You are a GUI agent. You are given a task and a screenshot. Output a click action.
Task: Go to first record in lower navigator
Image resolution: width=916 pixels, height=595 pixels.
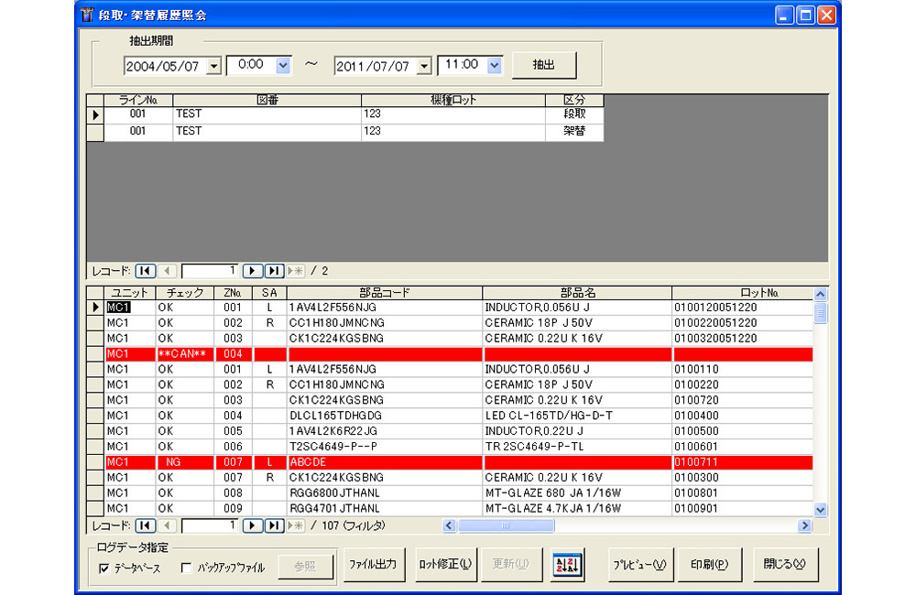(x=145, y=525)
